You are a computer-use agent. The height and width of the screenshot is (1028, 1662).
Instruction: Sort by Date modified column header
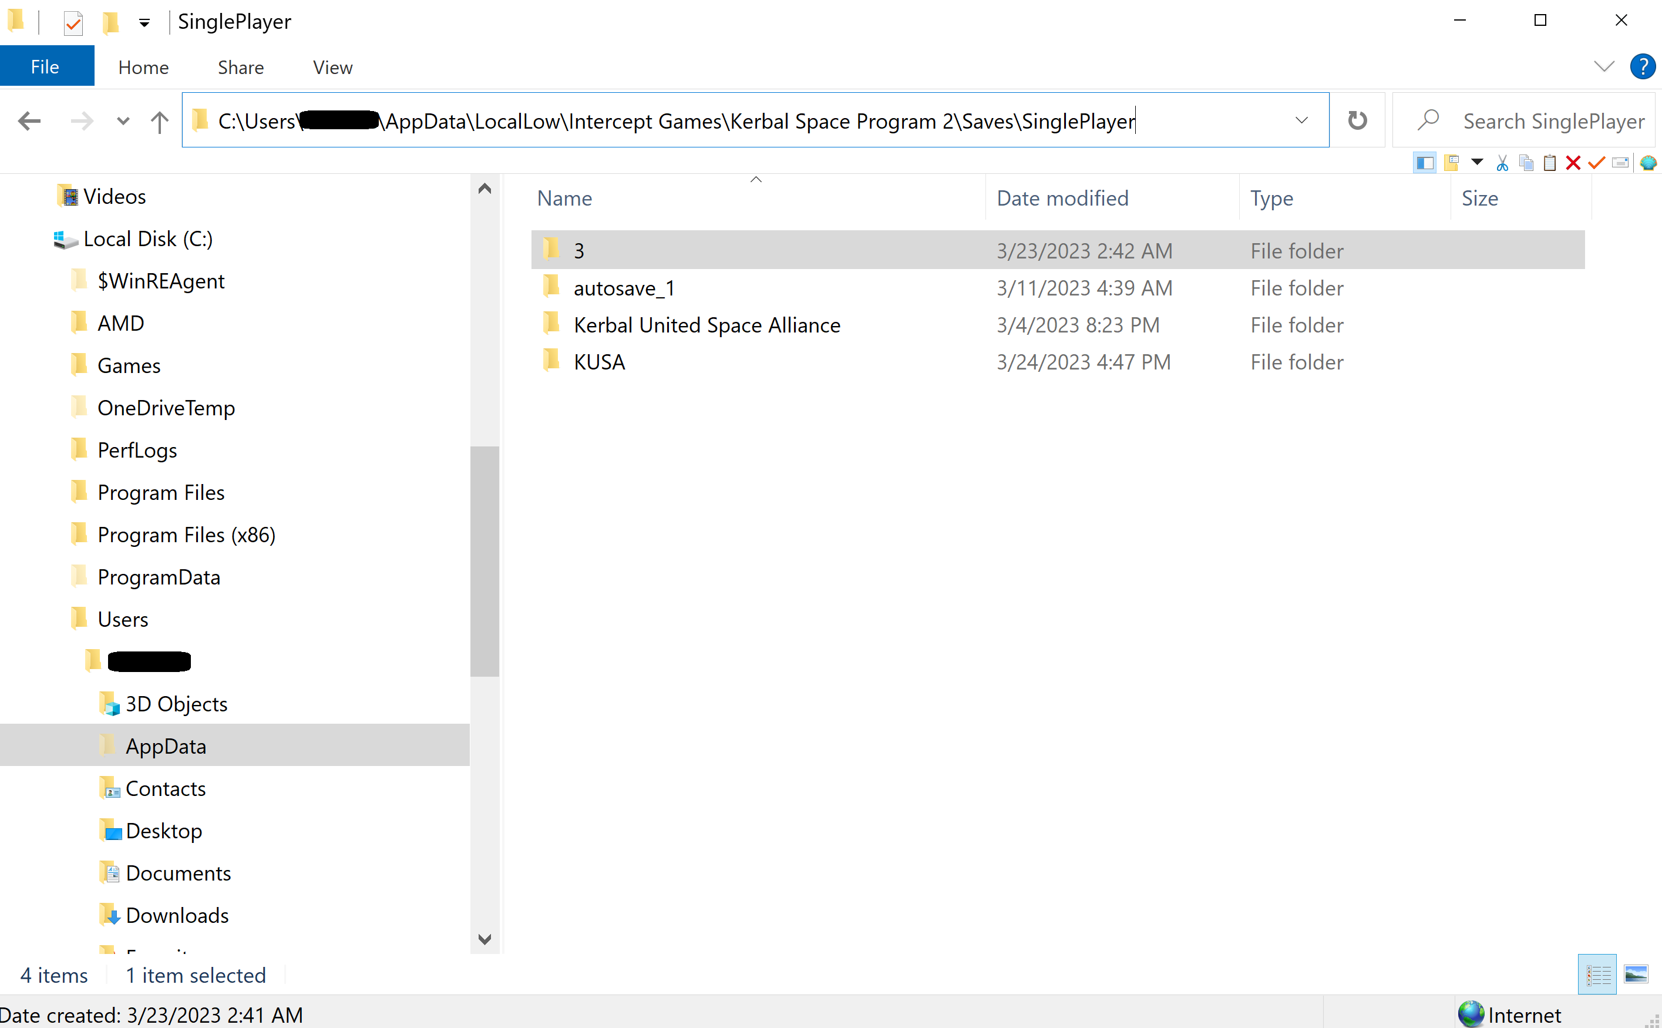tap(1062, 199)
